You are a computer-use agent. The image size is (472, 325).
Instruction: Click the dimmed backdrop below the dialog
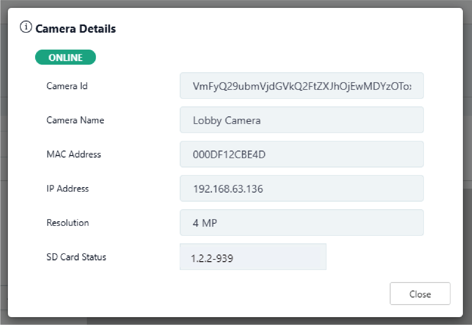(x=236, y=321)
